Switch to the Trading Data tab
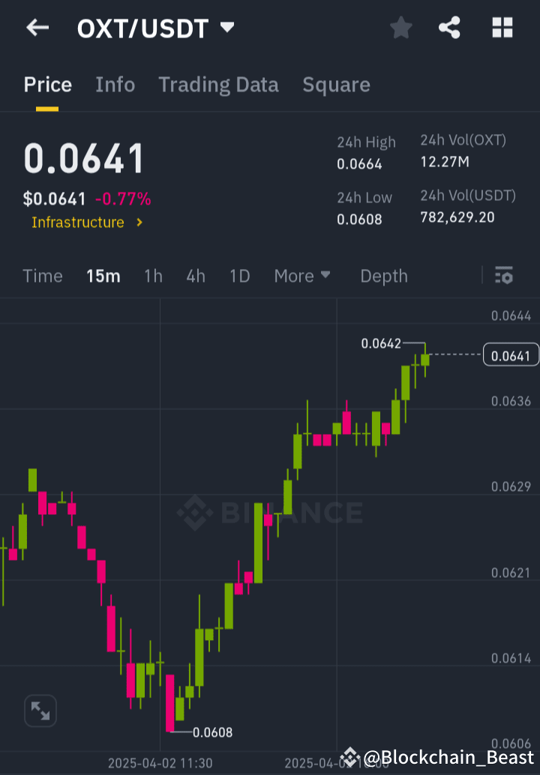 coord(218,85)
